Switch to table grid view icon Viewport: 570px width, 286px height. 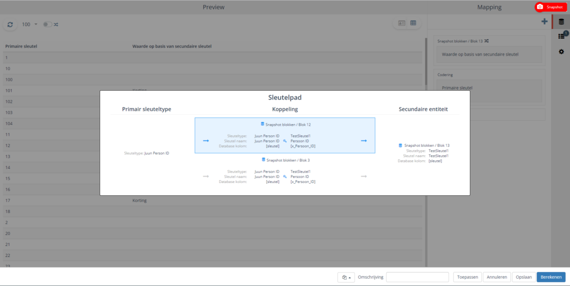click(414, 23)
